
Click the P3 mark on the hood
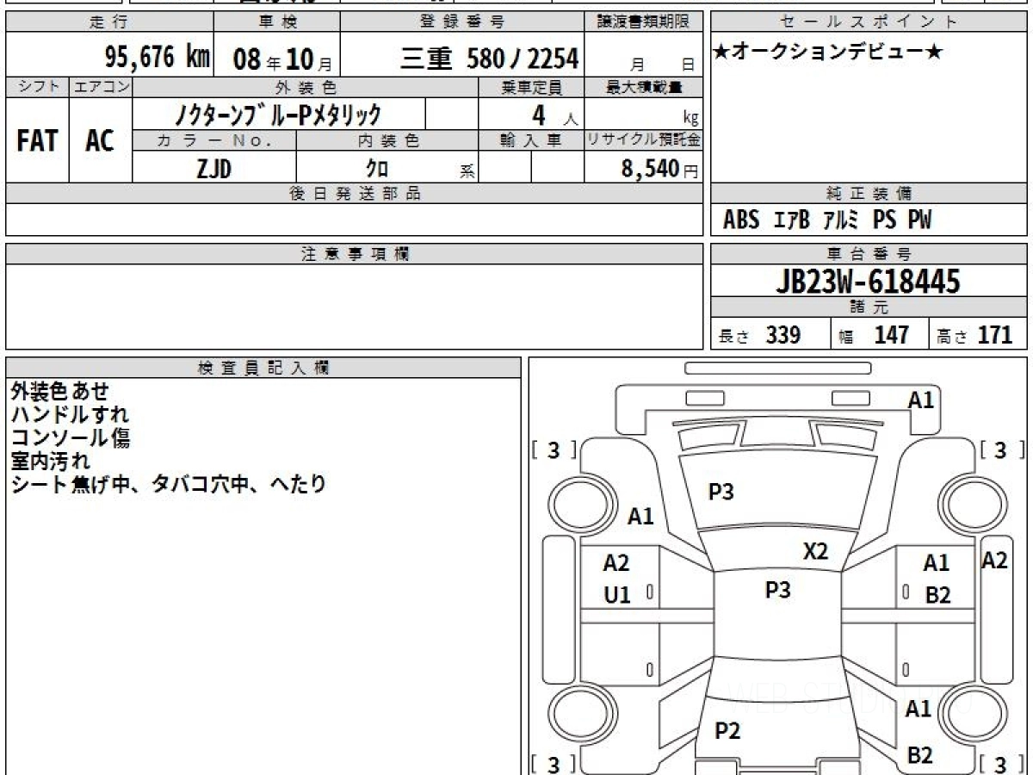(x=721, y=493)
